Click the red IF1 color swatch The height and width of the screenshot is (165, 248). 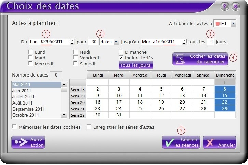[217, 24]
